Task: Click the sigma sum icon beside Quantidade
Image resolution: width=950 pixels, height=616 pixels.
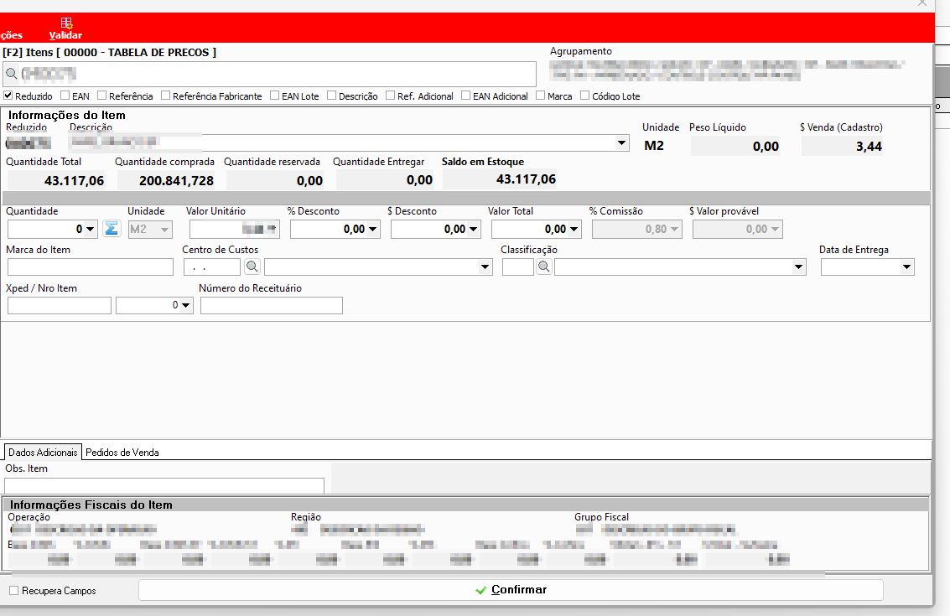Action: [x=112, y=229]
